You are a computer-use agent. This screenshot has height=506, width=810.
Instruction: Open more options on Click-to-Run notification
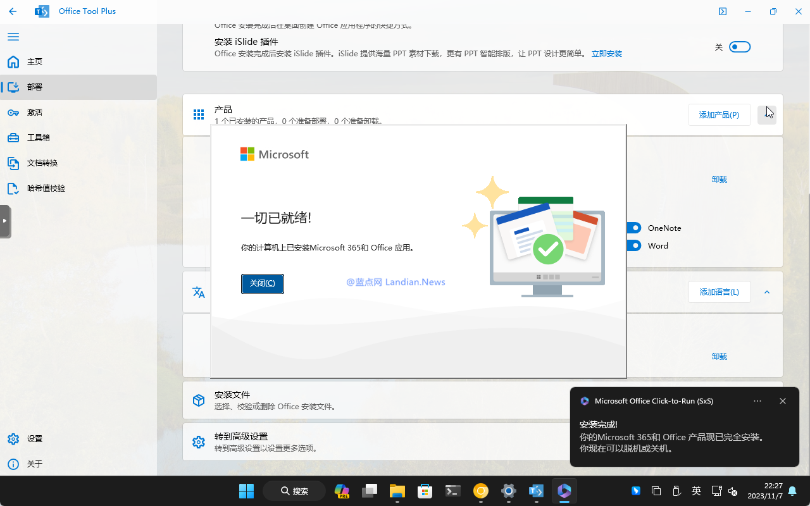pos(757,401)
